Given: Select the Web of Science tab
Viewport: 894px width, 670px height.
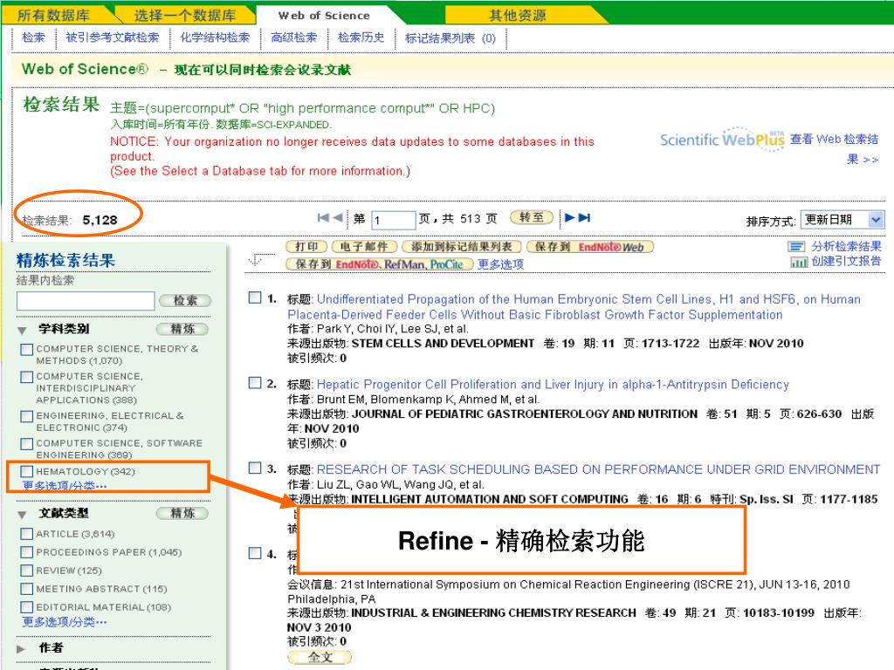Looking at the screenshot, I should pos(324,16).
